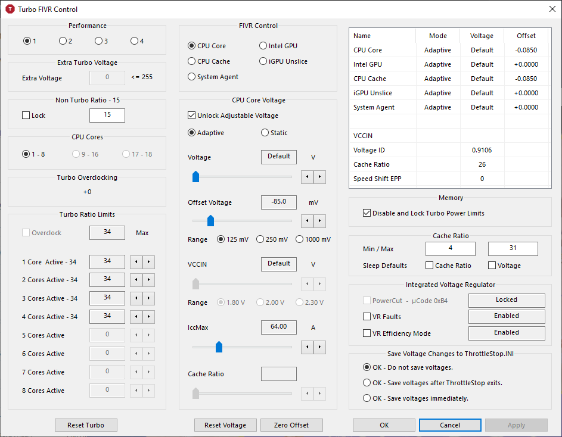Decrease 4 Cores Active ratio with left arrow

(136, 317)
